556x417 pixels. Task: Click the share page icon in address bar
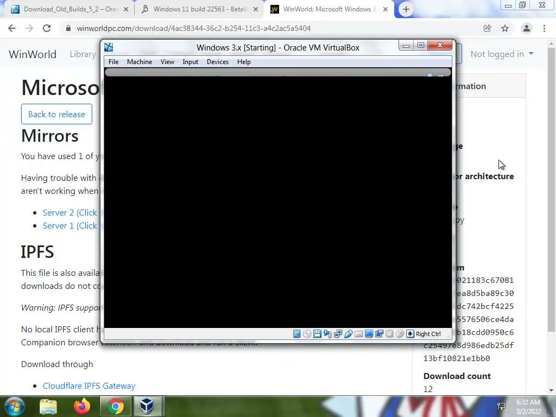487,28
